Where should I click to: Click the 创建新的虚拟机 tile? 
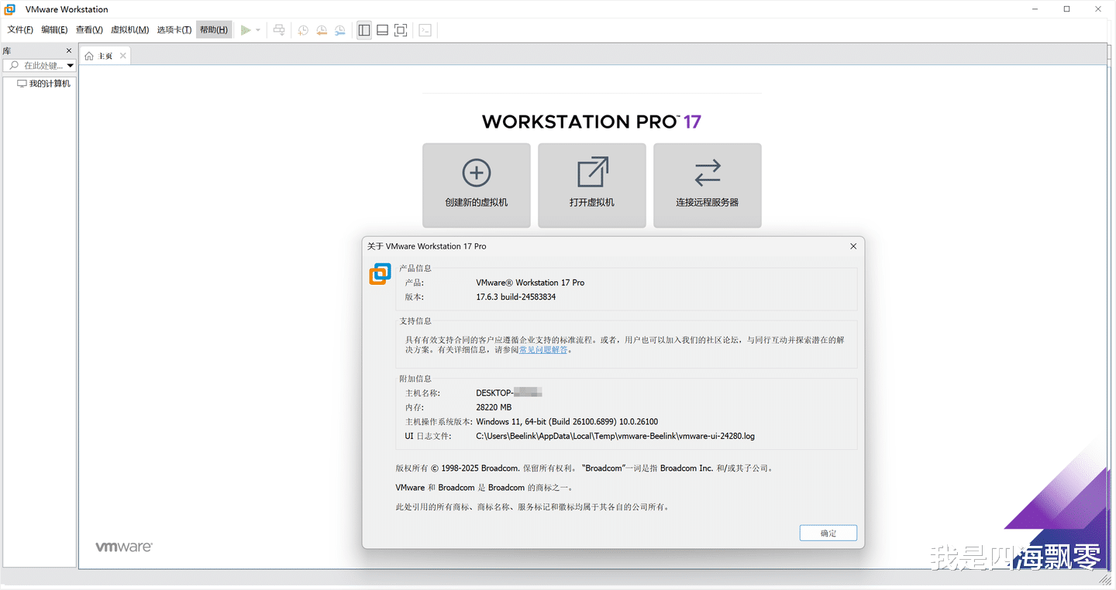(x=477, y=185)
